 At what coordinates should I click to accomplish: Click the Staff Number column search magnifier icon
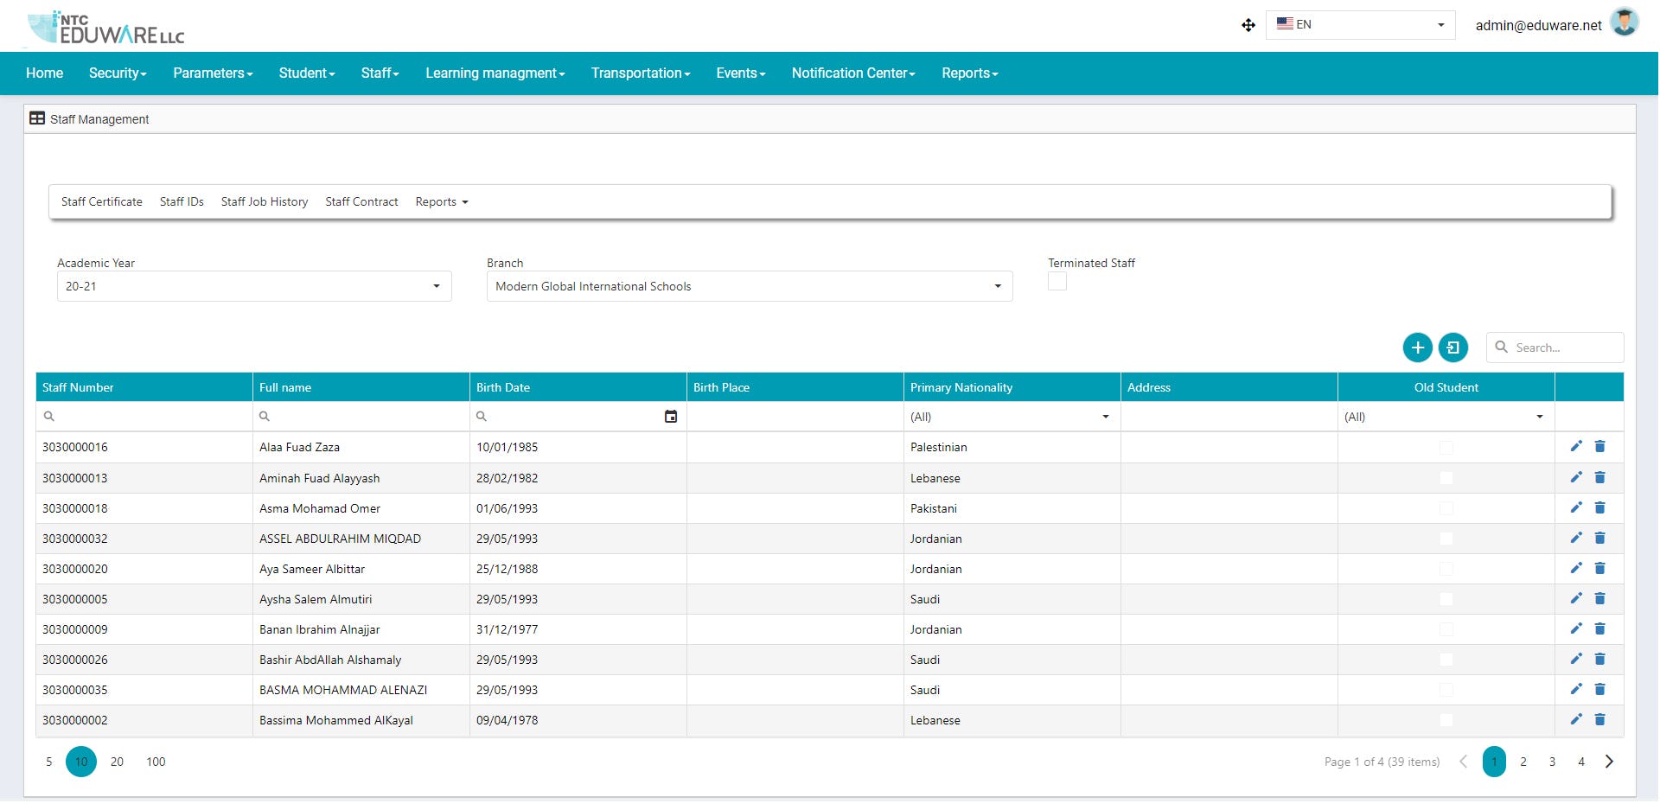pyautogui.click(x=49, y=417)
